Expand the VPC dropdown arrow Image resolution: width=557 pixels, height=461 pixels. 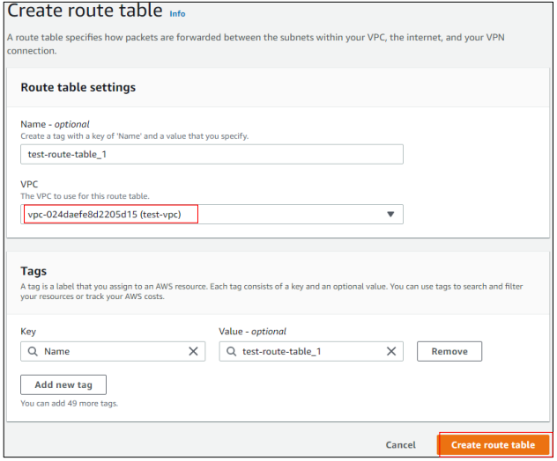coord(390,214)
